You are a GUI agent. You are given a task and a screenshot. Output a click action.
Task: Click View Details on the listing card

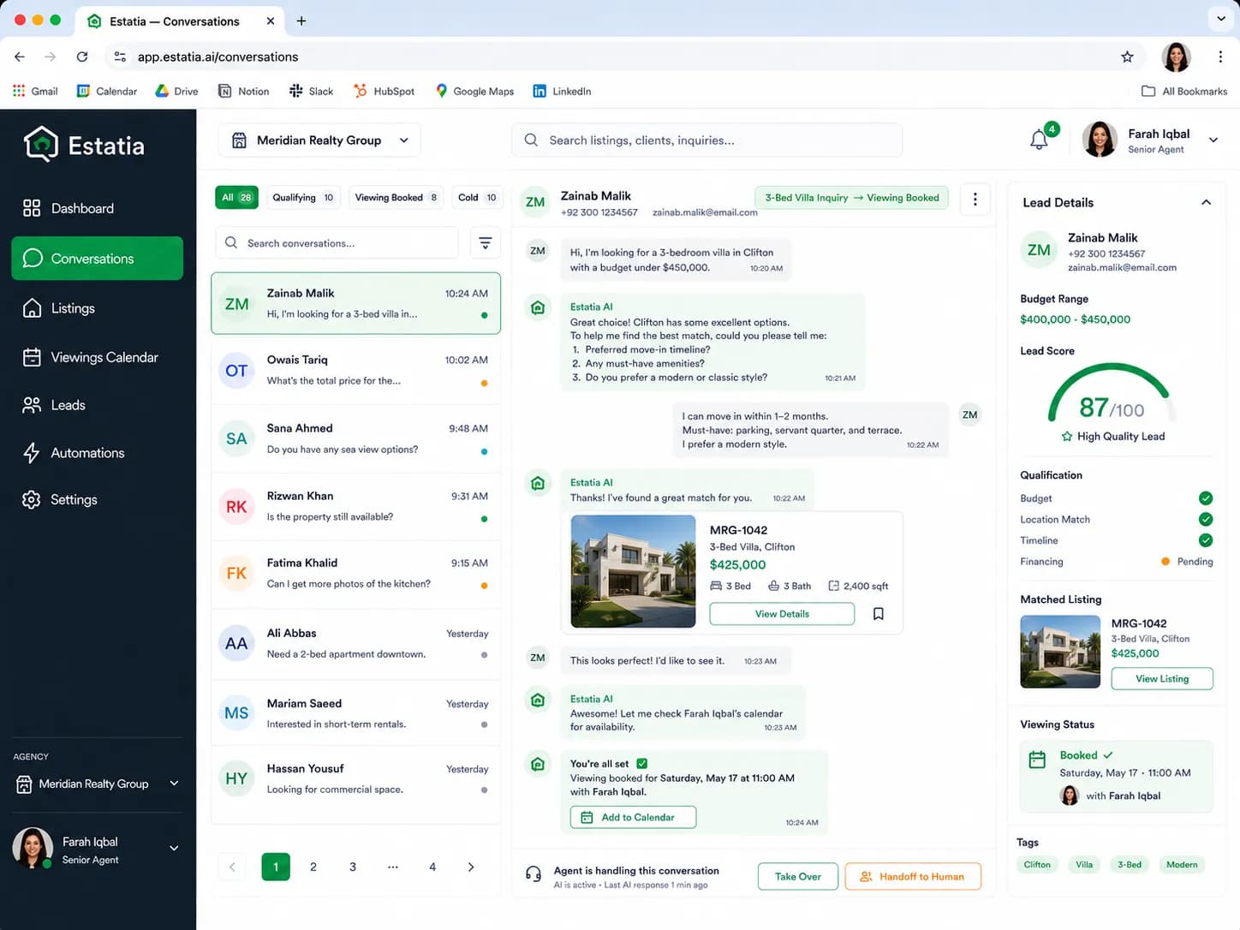coord(782,614)
